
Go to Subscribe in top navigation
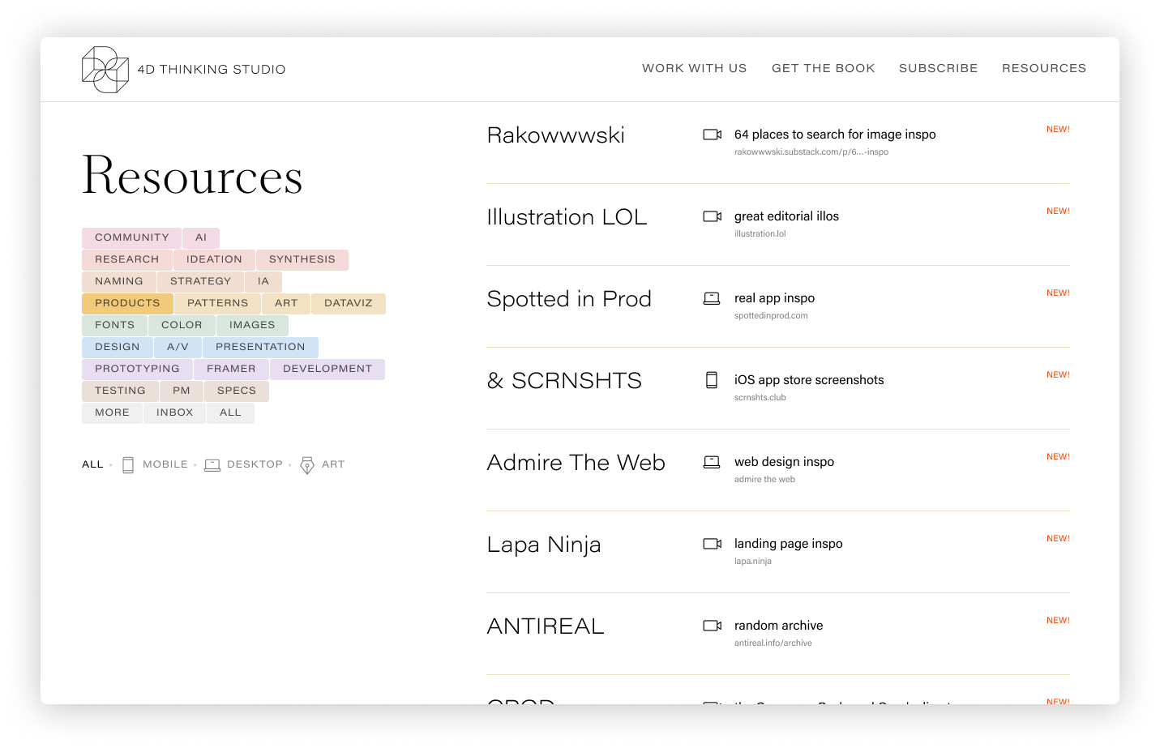939,68
